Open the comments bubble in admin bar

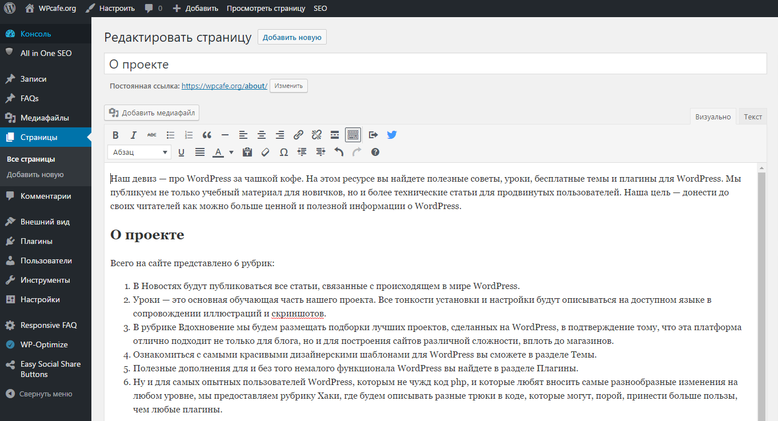point(153,8)
